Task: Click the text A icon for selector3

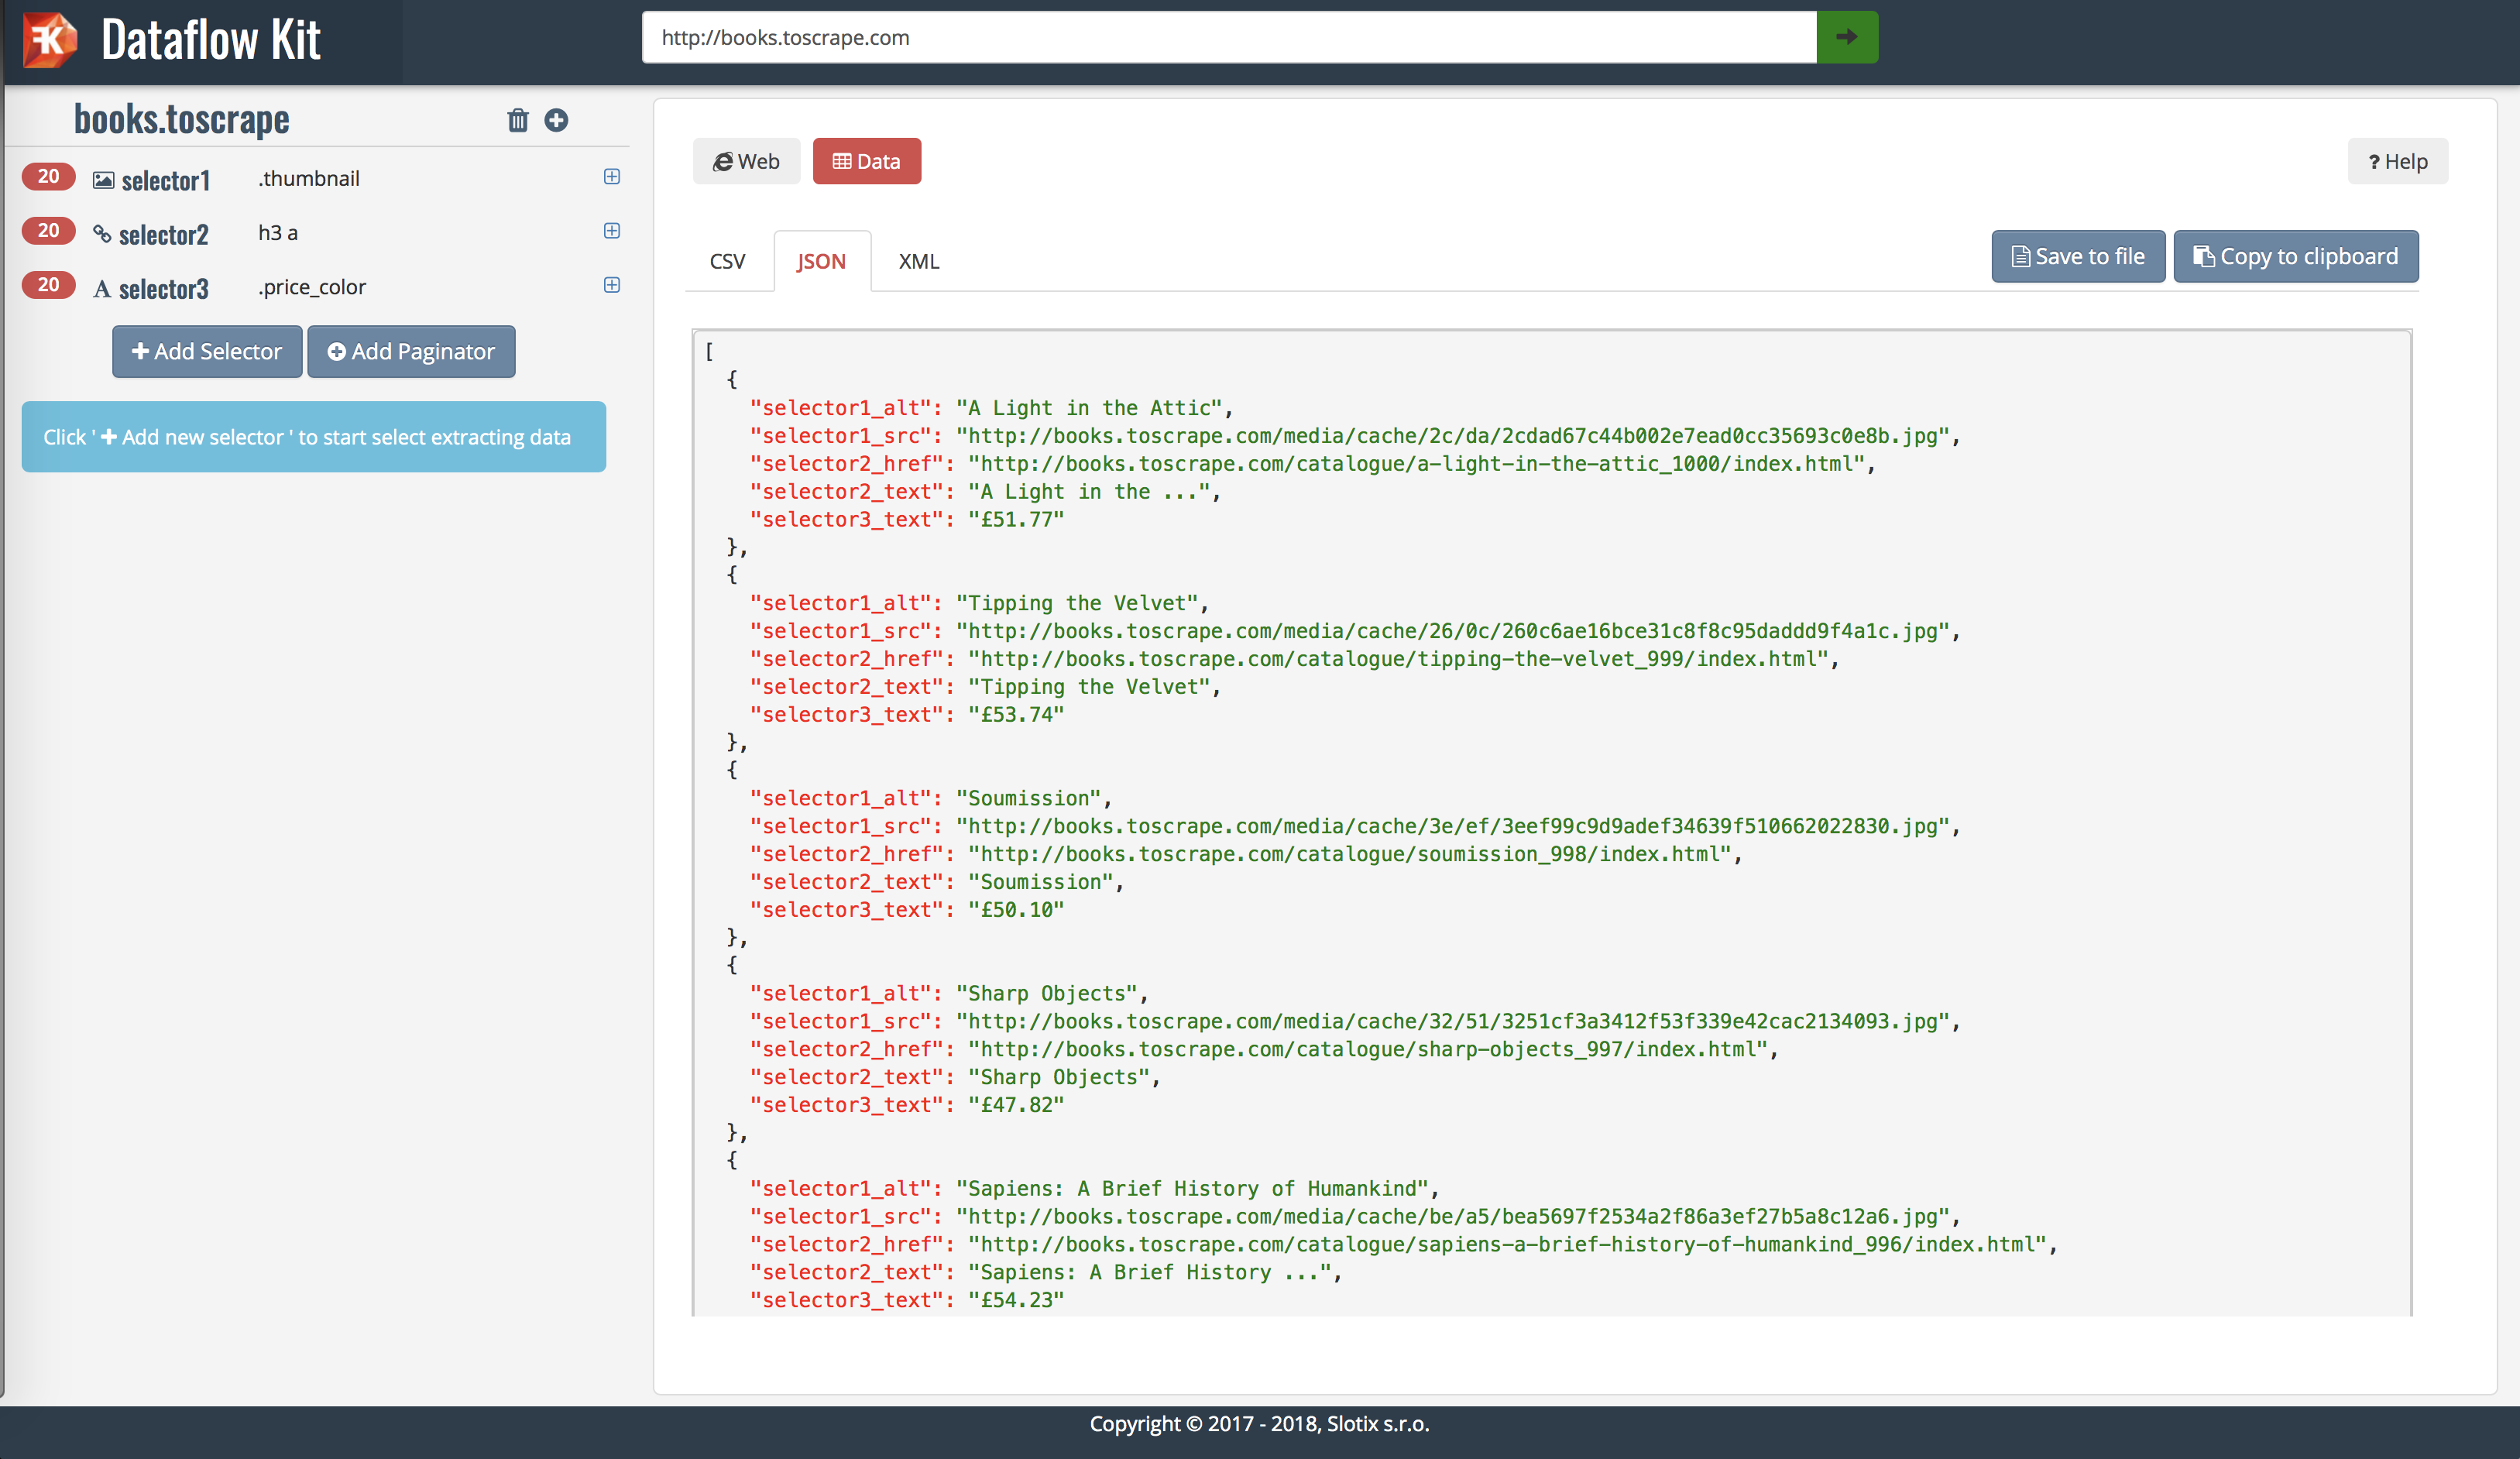Action: tap(102, 289)
